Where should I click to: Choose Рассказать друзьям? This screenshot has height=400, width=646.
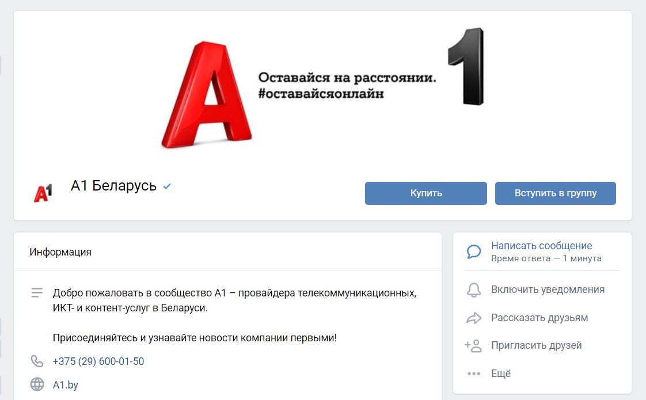539,318
